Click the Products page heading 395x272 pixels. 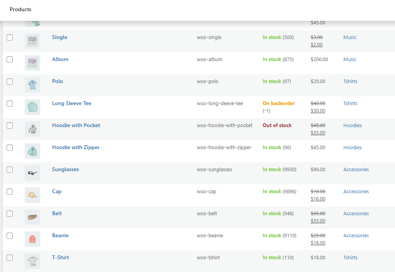tap(21, 9)
